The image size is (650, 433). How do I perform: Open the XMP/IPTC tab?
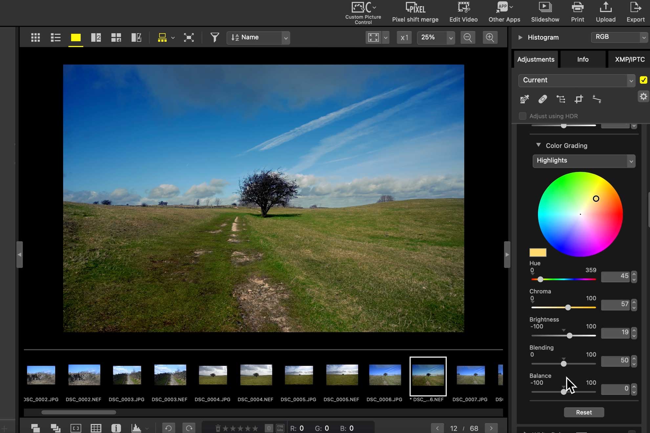(x=629, y=59)
